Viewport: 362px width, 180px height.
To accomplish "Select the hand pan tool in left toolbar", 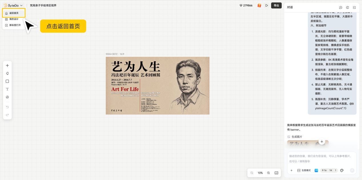I will pos(7,73).
